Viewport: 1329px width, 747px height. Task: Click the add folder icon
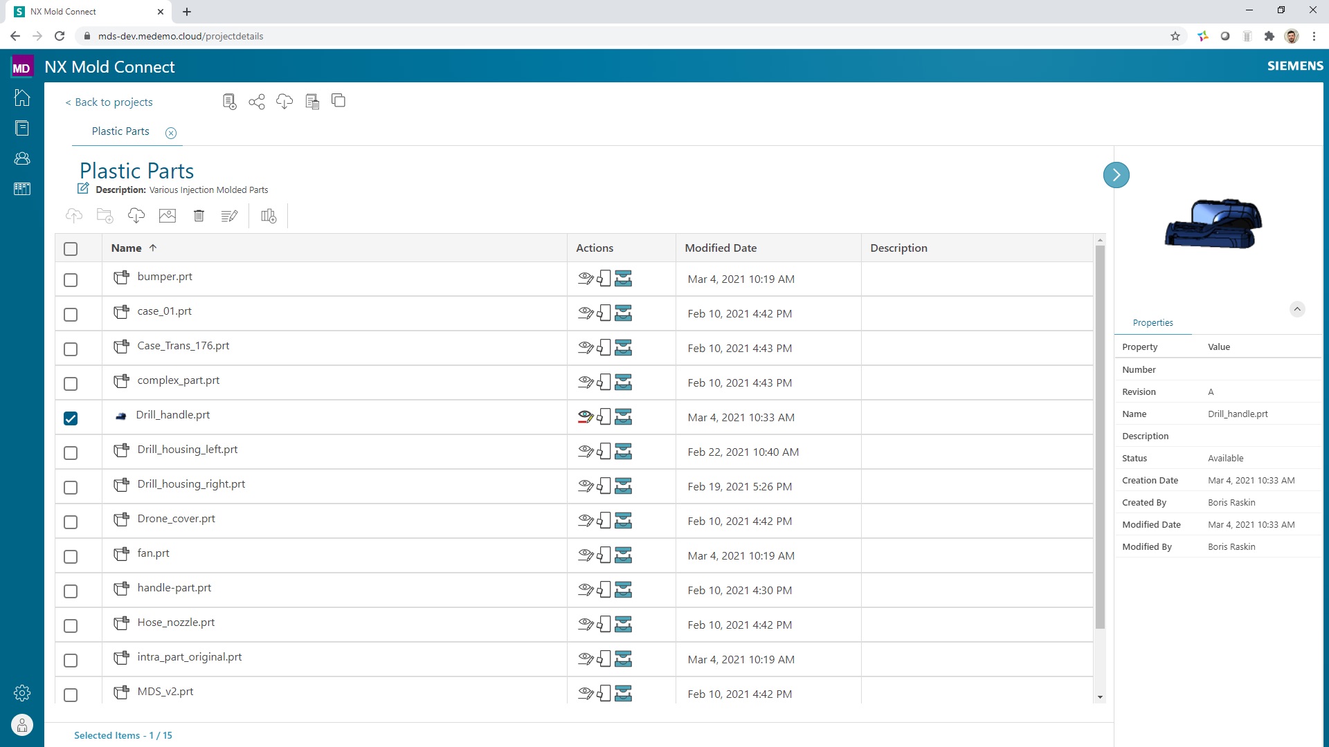pyautogui.click(x=105, y=216)
